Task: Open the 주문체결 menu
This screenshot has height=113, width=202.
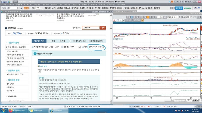Action: coord(37,5)
